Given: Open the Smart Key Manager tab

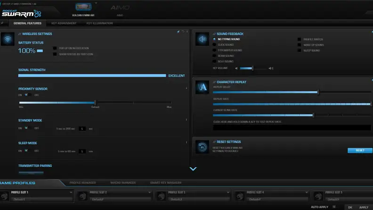Looking at the screenshot, I should coord(166,183).
